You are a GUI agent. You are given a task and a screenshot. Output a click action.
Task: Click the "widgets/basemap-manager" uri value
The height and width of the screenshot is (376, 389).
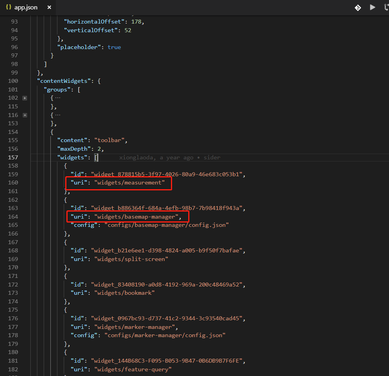click(137, 217)
